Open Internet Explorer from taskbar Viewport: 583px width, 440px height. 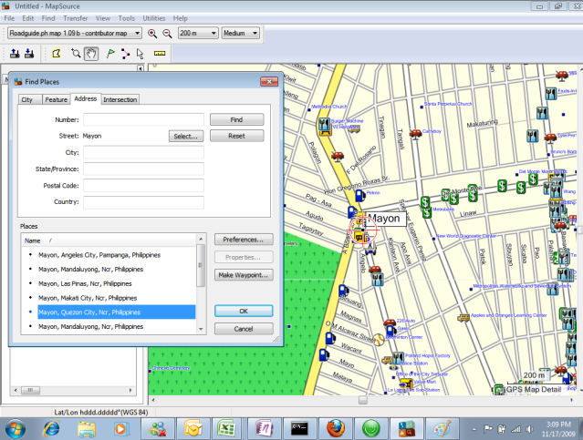pyautogui.click(x=52, y=429)
